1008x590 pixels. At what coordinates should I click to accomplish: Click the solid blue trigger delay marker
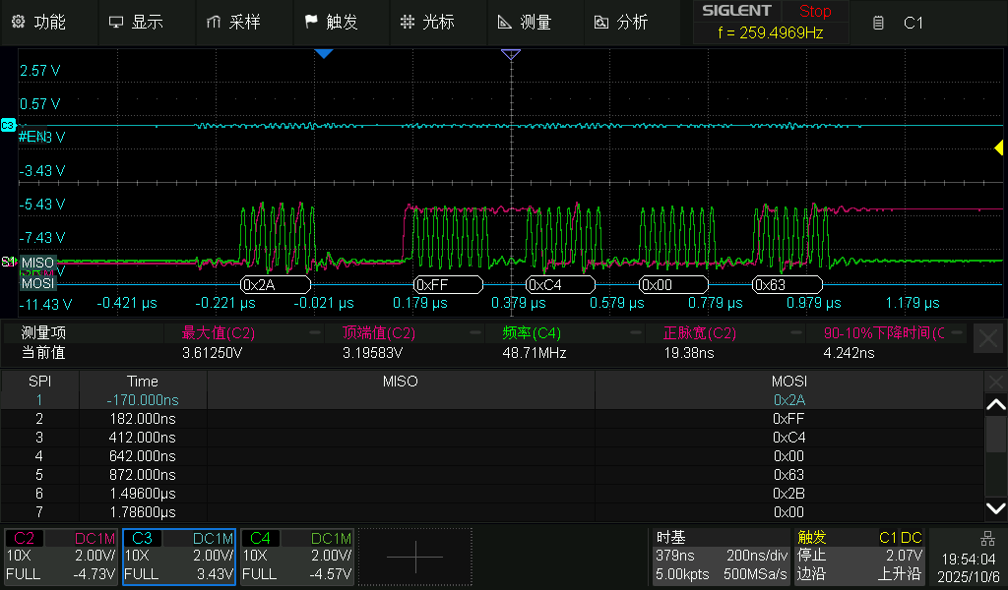coord(324,54)
